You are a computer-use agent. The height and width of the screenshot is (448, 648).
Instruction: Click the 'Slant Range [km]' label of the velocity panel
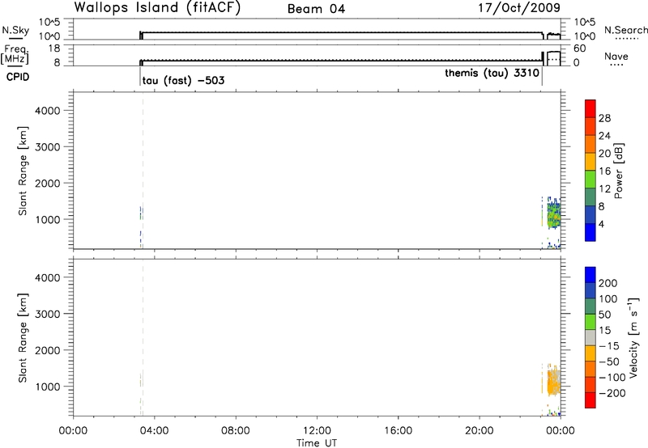(23, 338)
